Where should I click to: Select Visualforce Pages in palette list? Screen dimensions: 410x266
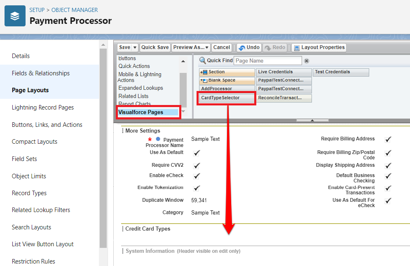[x=141, y=112]
